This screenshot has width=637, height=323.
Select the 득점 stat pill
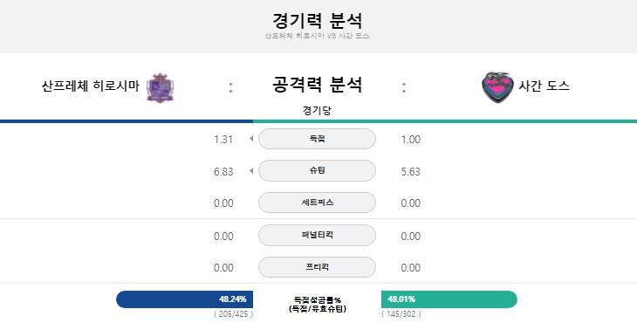[x=317, y=139]
